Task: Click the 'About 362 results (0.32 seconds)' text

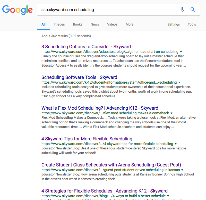Action: [x=66, y=36]
